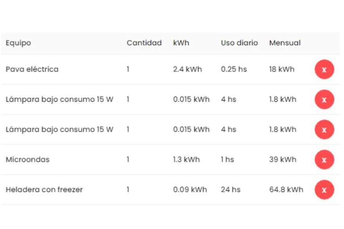Select the Pava eléctrica equipment name

pyautogui.click(x=32, y=69)
